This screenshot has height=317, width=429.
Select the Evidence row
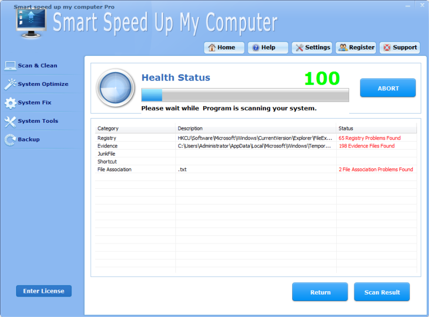256,146
